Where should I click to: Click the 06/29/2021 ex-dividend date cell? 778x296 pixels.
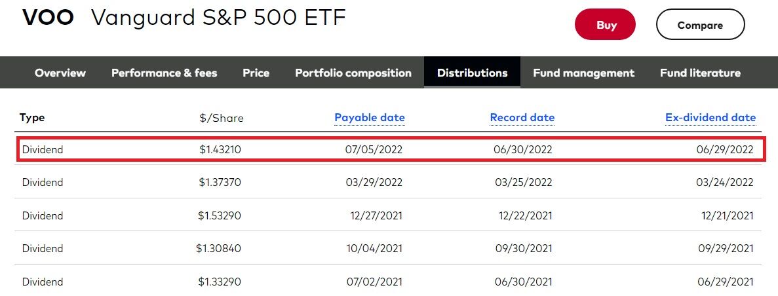(725, 282)
